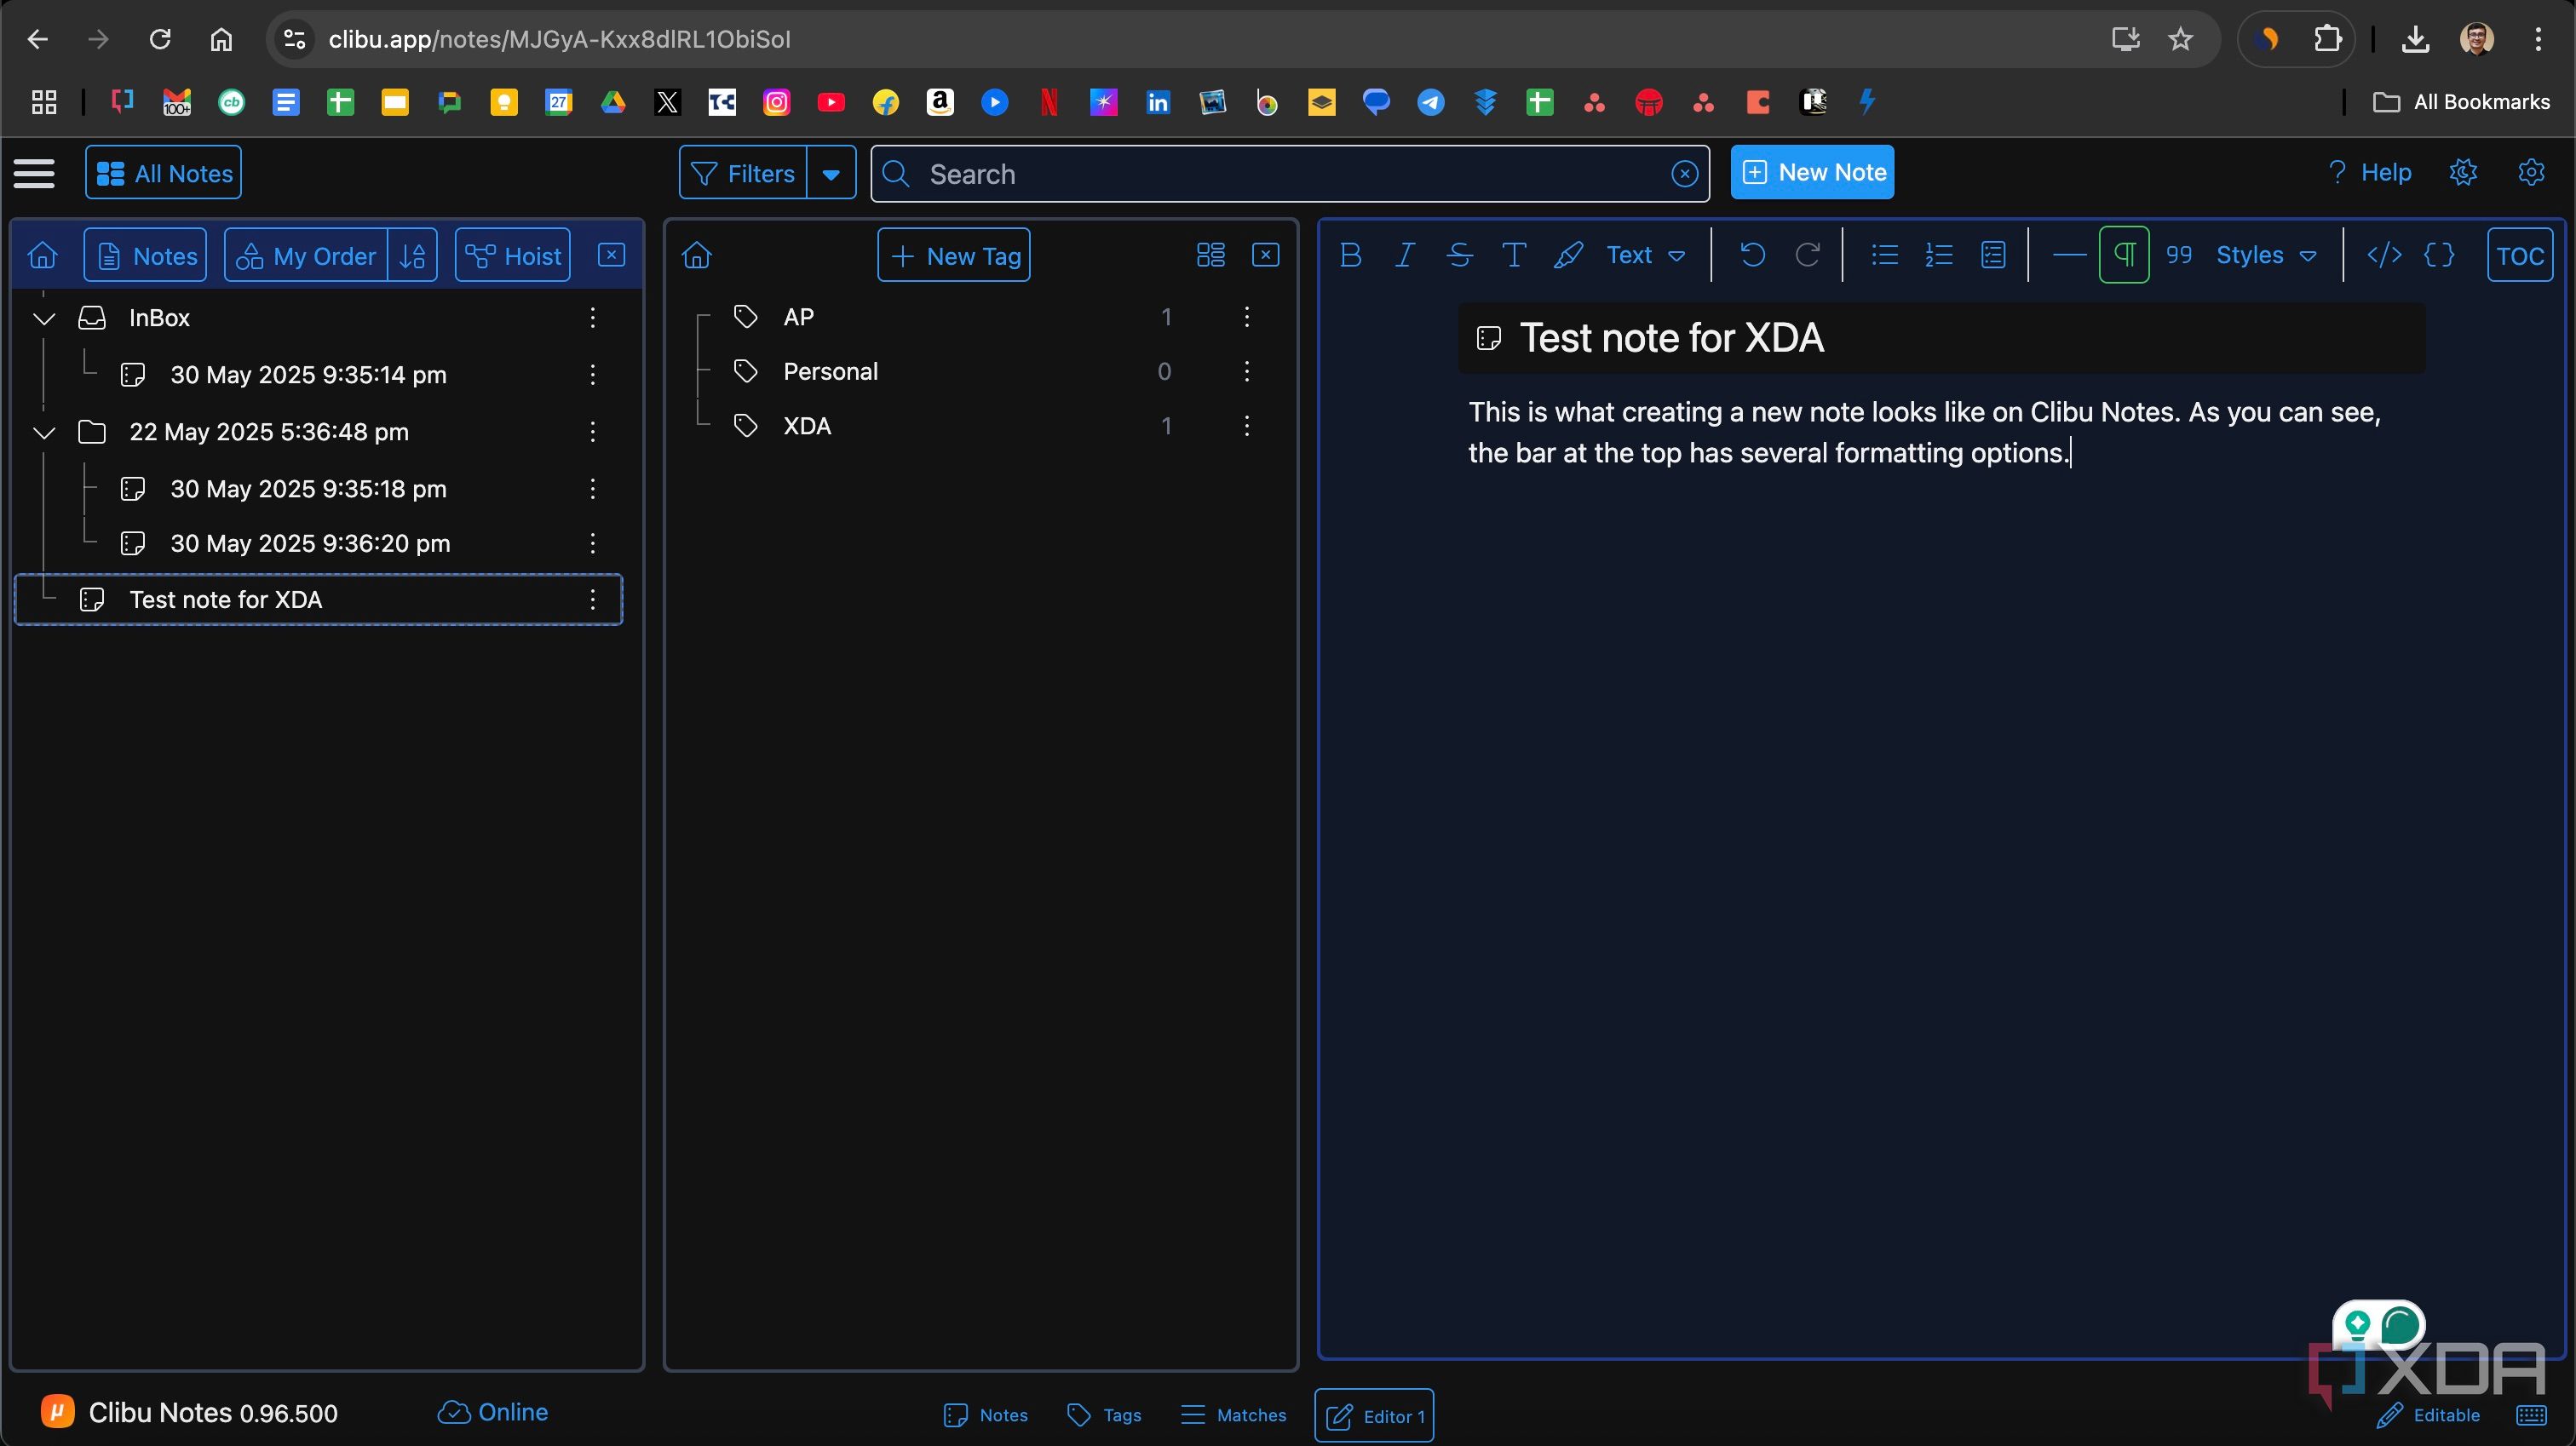The image size is (2576, 1446).
Task: Insert a horizontal rule line
Action: click(2068, 256)
